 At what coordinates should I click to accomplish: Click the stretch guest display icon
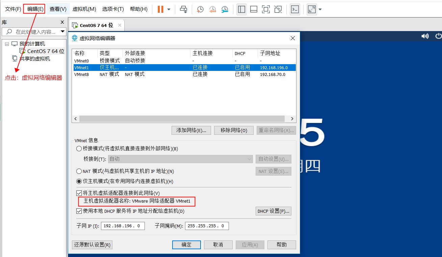click(x=312, y=9)
